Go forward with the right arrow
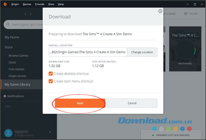This screenshot has height=140, width=206. 30,14
